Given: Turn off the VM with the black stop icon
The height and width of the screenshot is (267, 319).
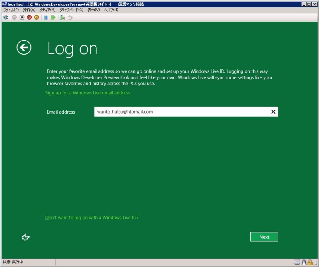Looking at the screenshot, I should point(22,18).
